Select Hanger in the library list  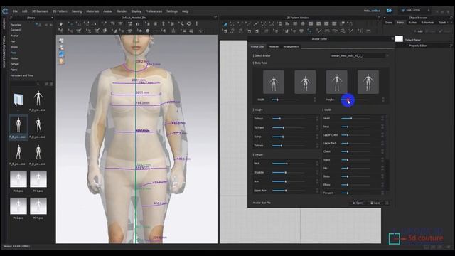click(14, 64)
